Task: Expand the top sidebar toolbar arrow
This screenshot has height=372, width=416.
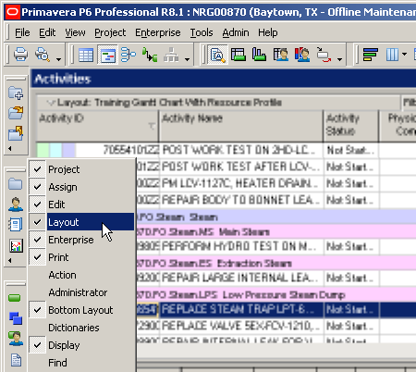Action: pyautogui.click(x=10, y=148)
